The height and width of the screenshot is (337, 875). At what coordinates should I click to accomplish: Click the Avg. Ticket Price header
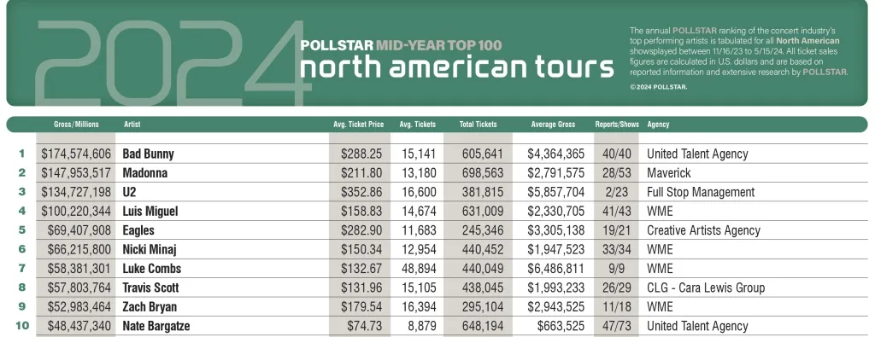(x=359, y=125)
